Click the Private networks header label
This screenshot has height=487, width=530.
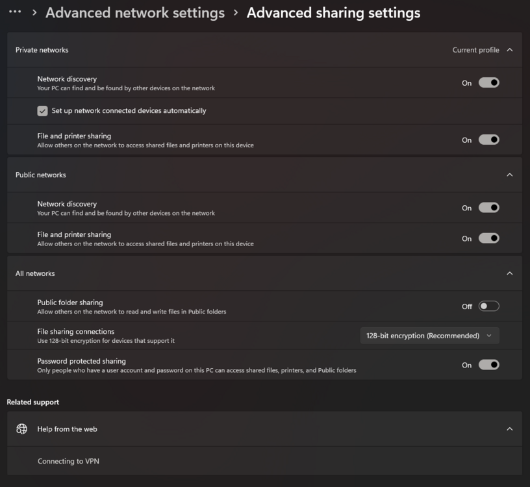[42, 50]
